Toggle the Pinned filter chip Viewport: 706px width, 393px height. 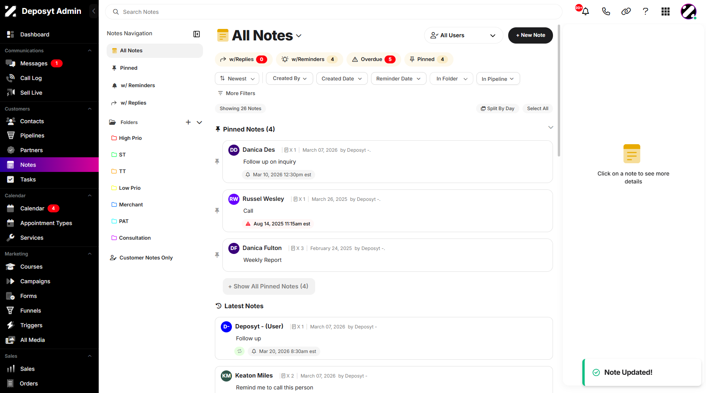(x=429, y=59)
